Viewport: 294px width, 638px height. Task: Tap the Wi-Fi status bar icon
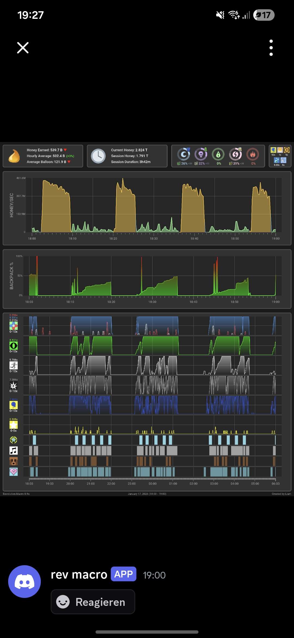[x=234, y=15]
